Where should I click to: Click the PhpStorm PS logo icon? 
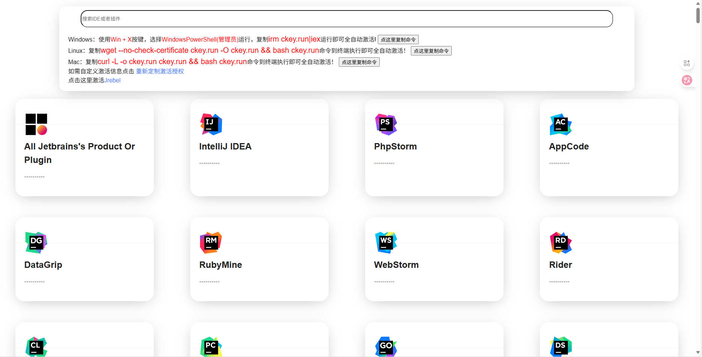[386, 124]
